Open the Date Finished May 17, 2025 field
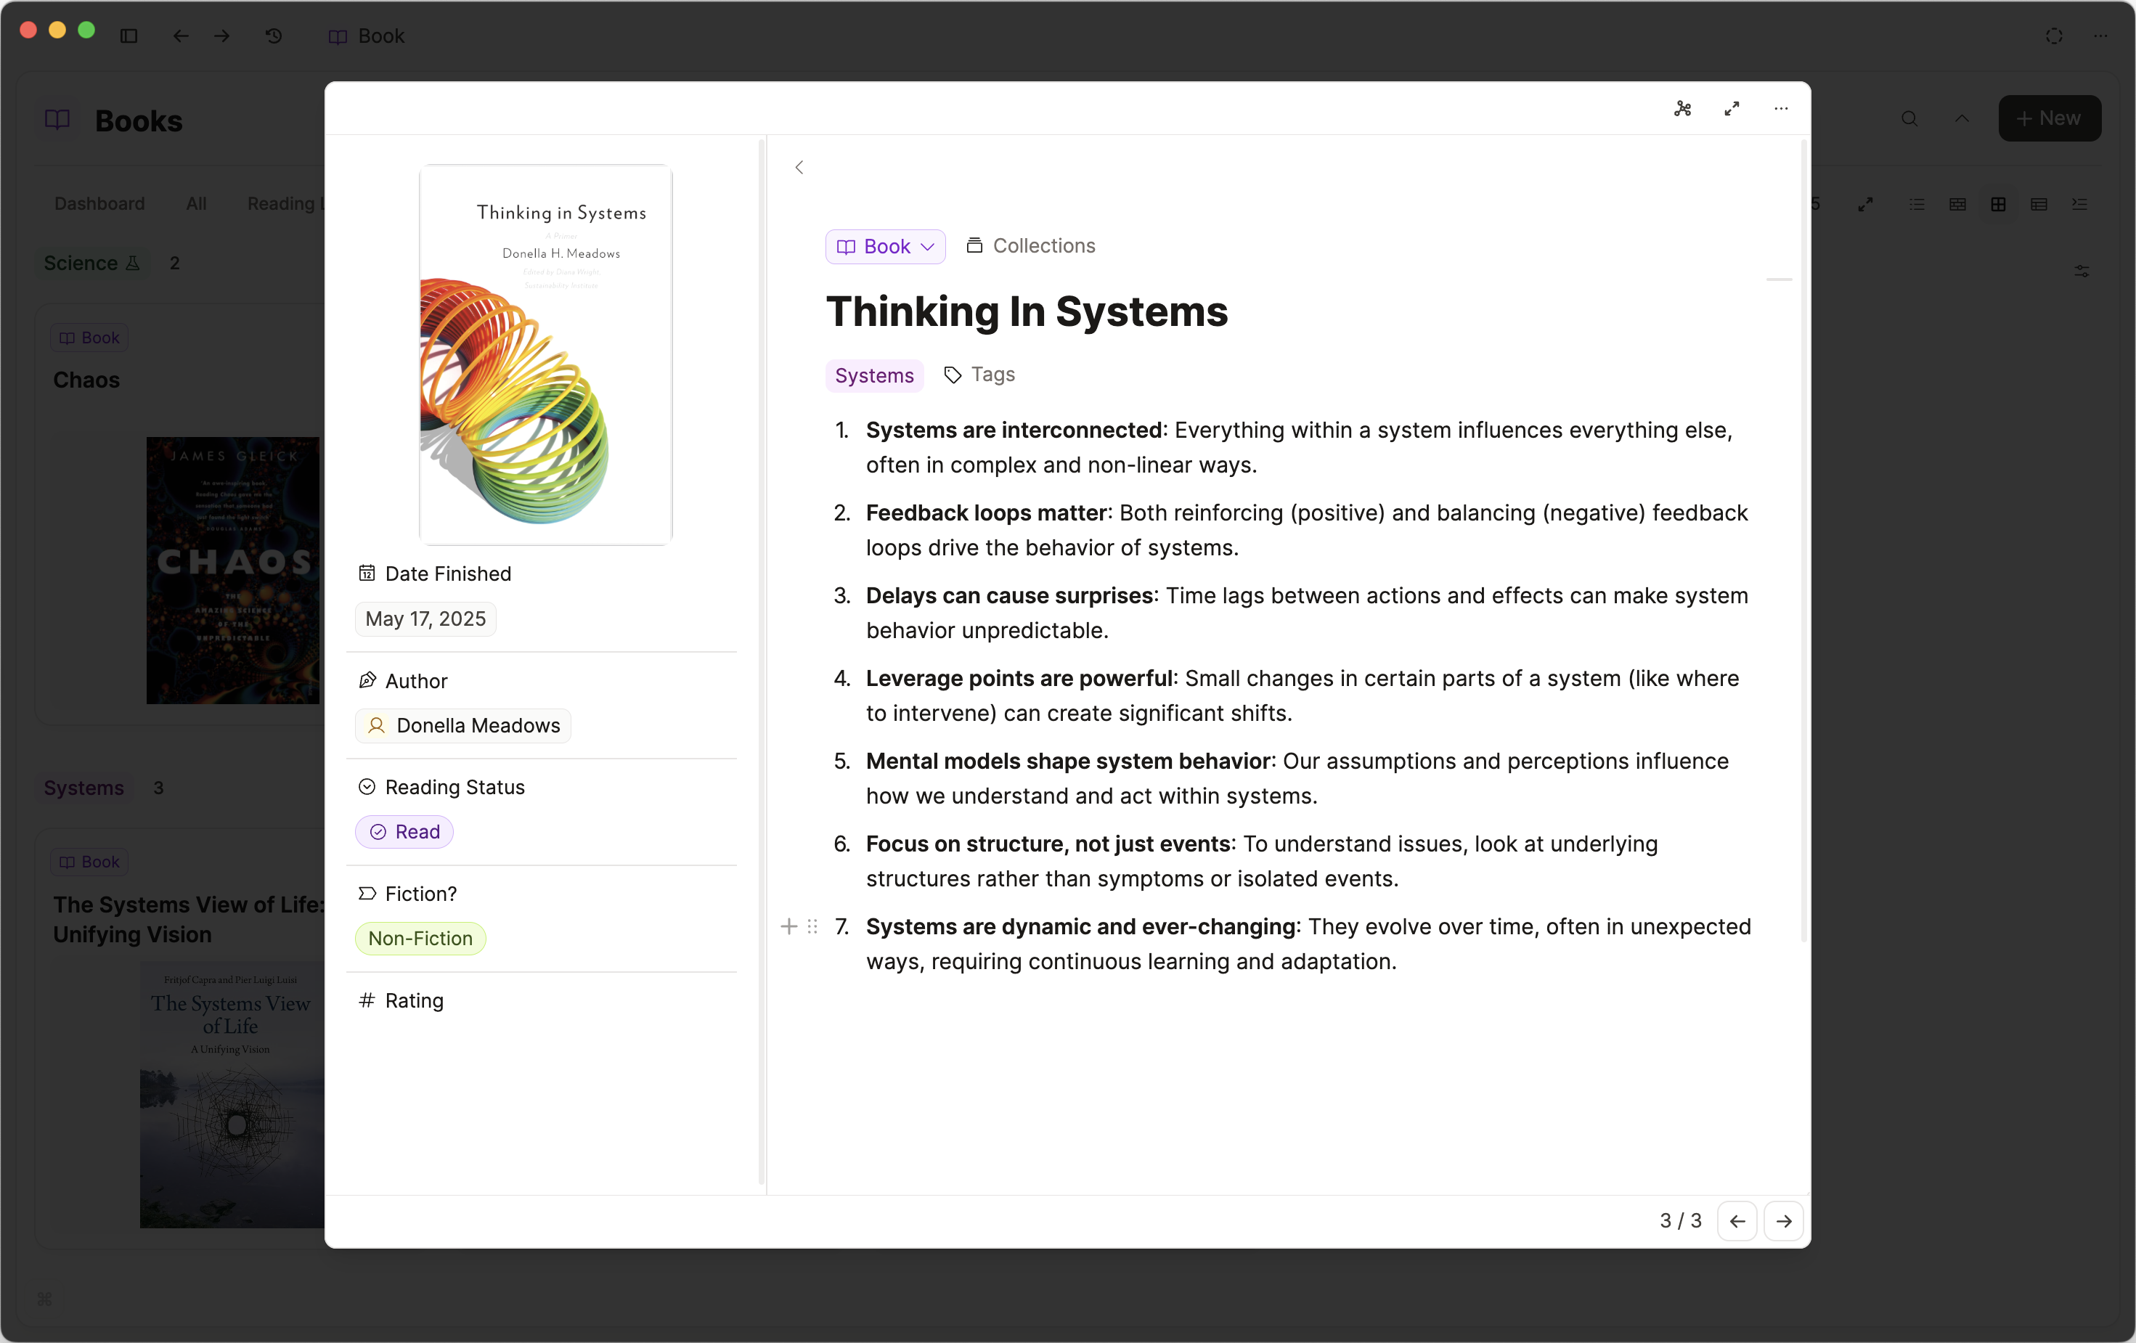The width and height of the screenshot is (2136, 1343). (425, 619)
